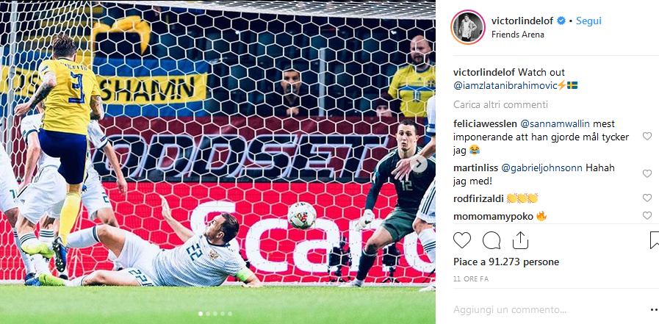Share the post with arrow icon
This screenshot has height=324, width=659.
tap(520, 240)
